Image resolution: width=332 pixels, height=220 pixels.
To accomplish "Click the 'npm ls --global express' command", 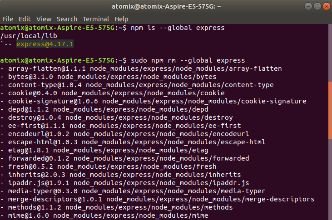I will [x=178, y=28].
